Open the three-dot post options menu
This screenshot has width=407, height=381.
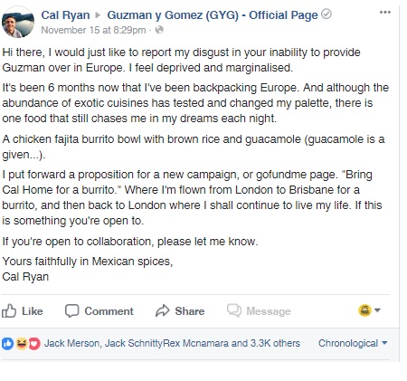pos(385,13)
